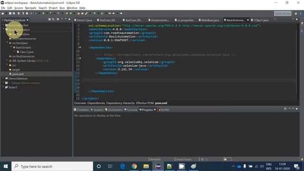Open the Window menu

[72, 8]
